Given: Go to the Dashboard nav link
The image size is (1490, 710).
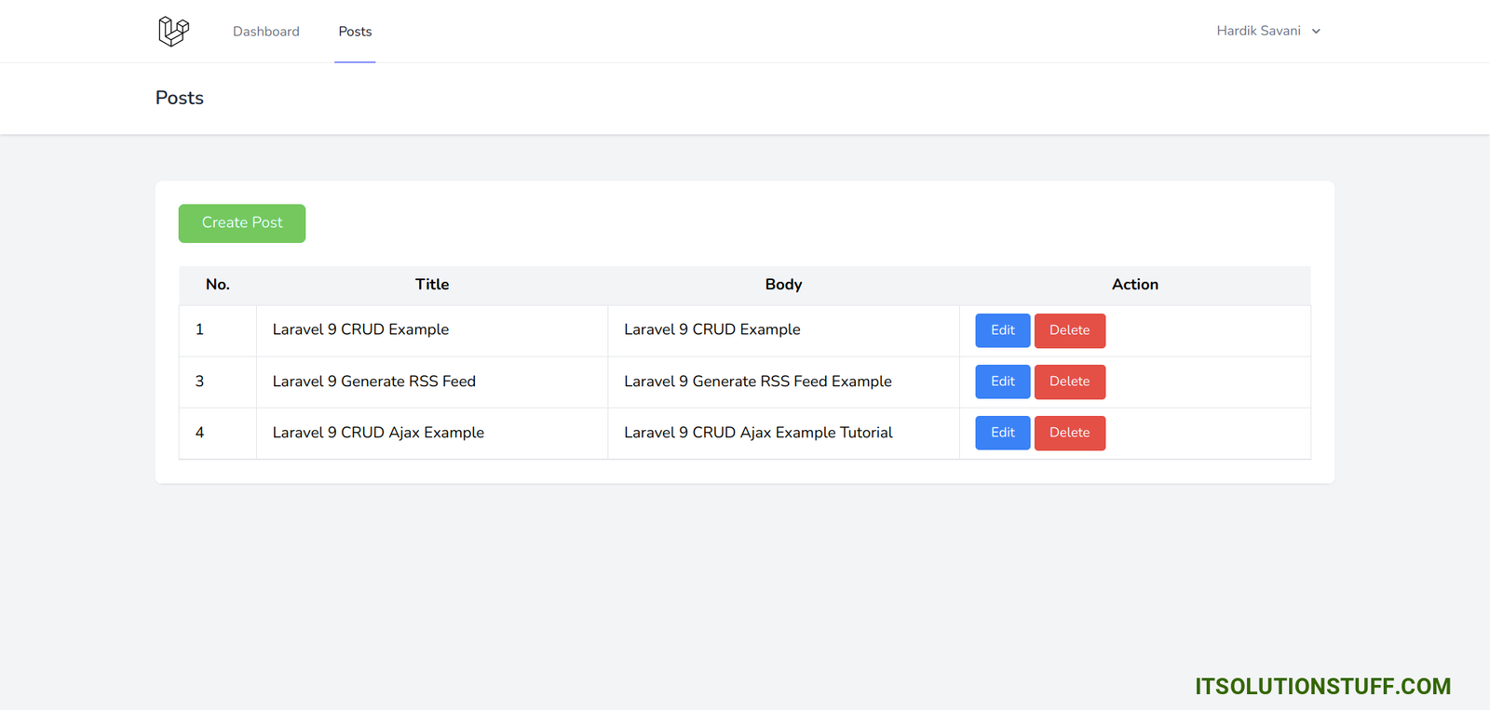Looking at the screenshot, I should (266, 32).
